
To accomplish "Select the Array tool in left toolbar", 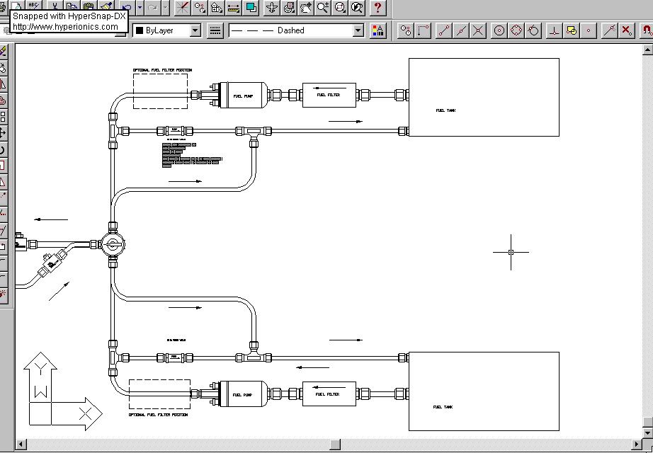I will coord(4,117).
